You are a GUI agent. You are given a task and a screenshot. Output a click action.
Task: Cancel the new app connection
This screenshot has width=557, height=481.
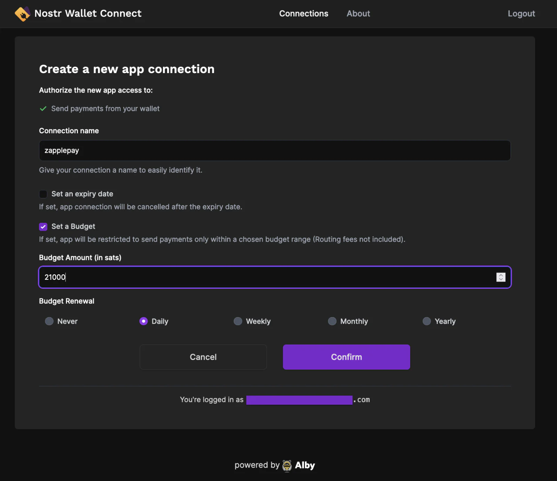tap(203, 357)
